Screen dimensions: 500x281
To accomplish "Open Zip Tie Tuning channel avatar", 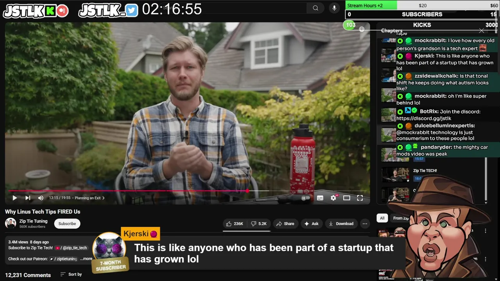I will coord(11,223).
